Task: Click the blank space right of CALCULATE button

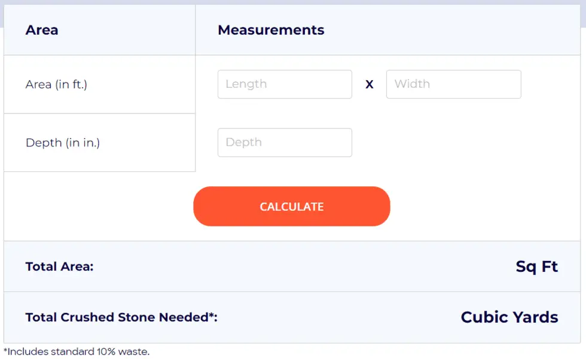Action: (x=485, y=206)
